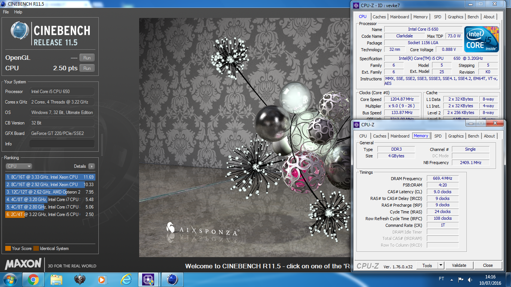Launch Google Chrome from the taskbar
Image resolution: width=511 pixels, height=287 pixels.
pos(33,280)
